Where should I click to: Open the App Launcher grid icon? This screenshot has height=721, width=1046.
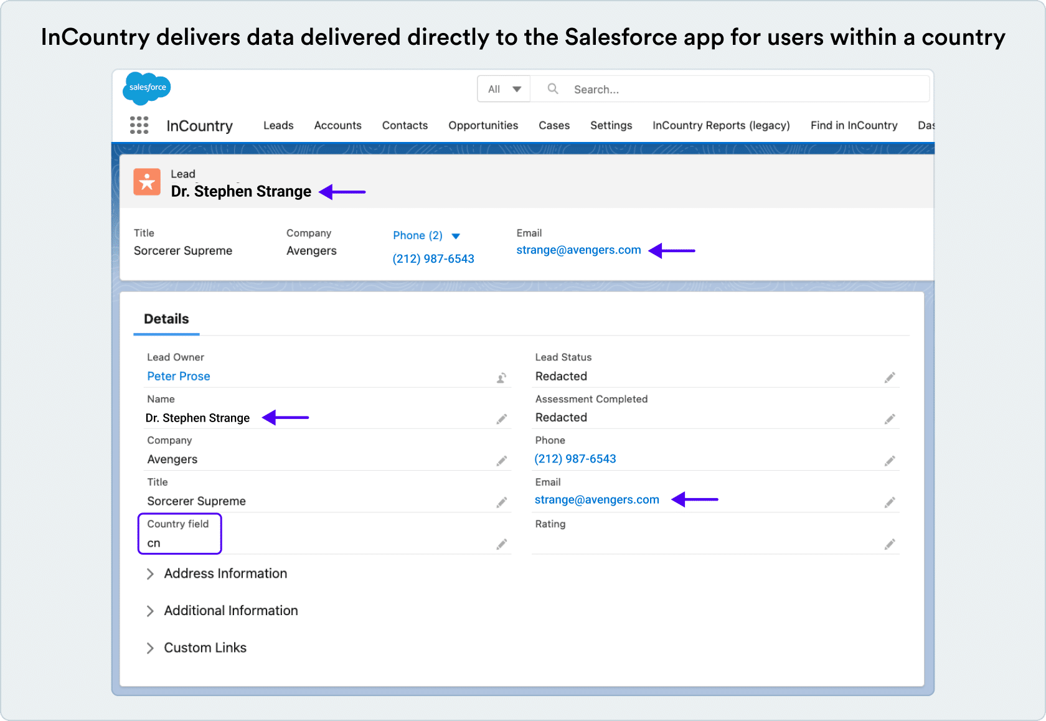click(139, 125)
